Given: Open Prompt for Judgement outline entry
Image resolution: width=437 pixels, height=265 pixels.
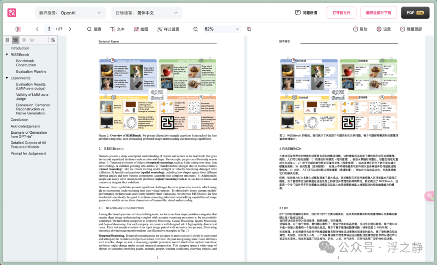Looking at the screenshot, I should click(x=28, y=154).
